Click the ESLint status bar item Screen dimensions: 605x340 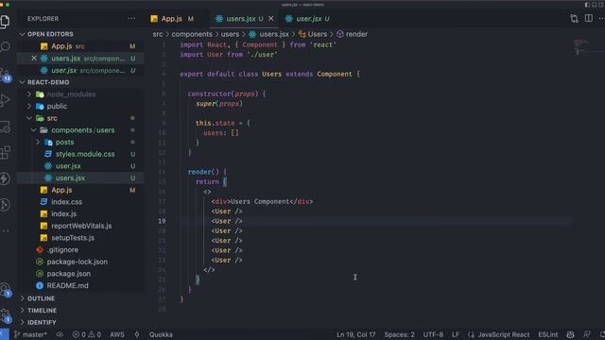coord(548,334)
